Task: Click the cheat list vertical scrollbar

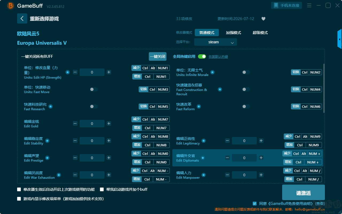Action: tap(324, 88)
